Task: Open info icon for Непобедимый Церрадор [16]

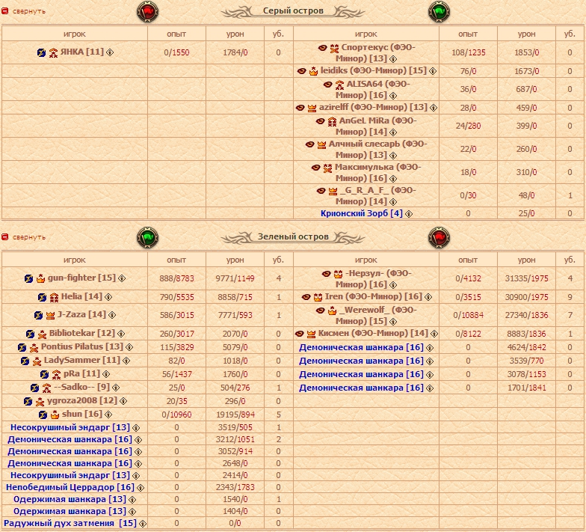Action: [141, 488]
